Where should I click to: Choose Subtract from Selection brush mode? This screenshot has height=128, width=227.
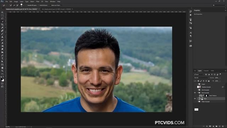click(17, 5)
